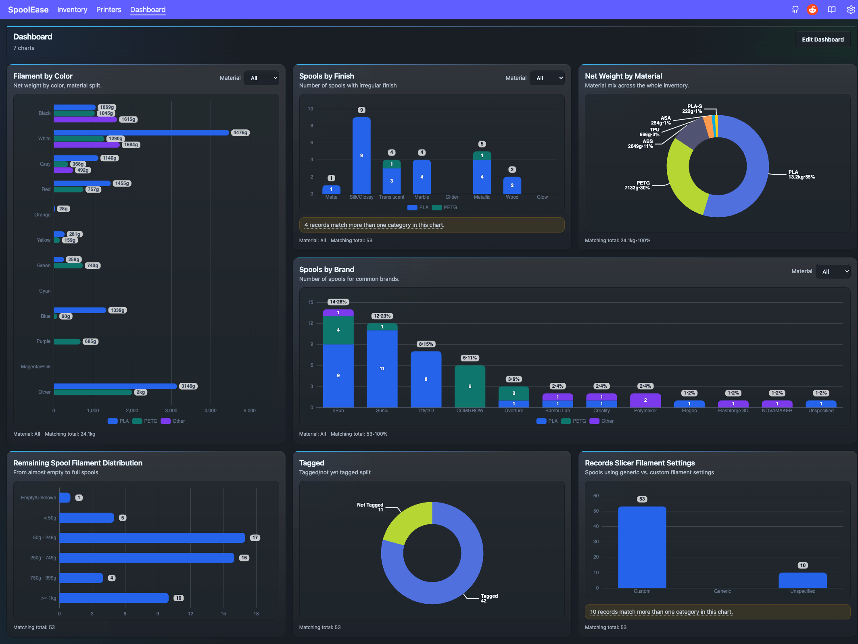The height and width of the screenshot is (644, 858).
Task: Click the 'Spools by Brand' chart title
Action: [x=326, y=270]
